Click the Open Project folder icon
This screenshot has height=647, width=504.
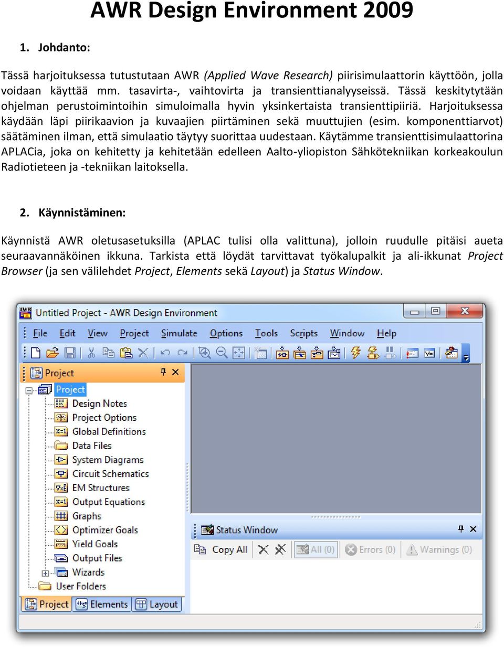tap(52, 353)
